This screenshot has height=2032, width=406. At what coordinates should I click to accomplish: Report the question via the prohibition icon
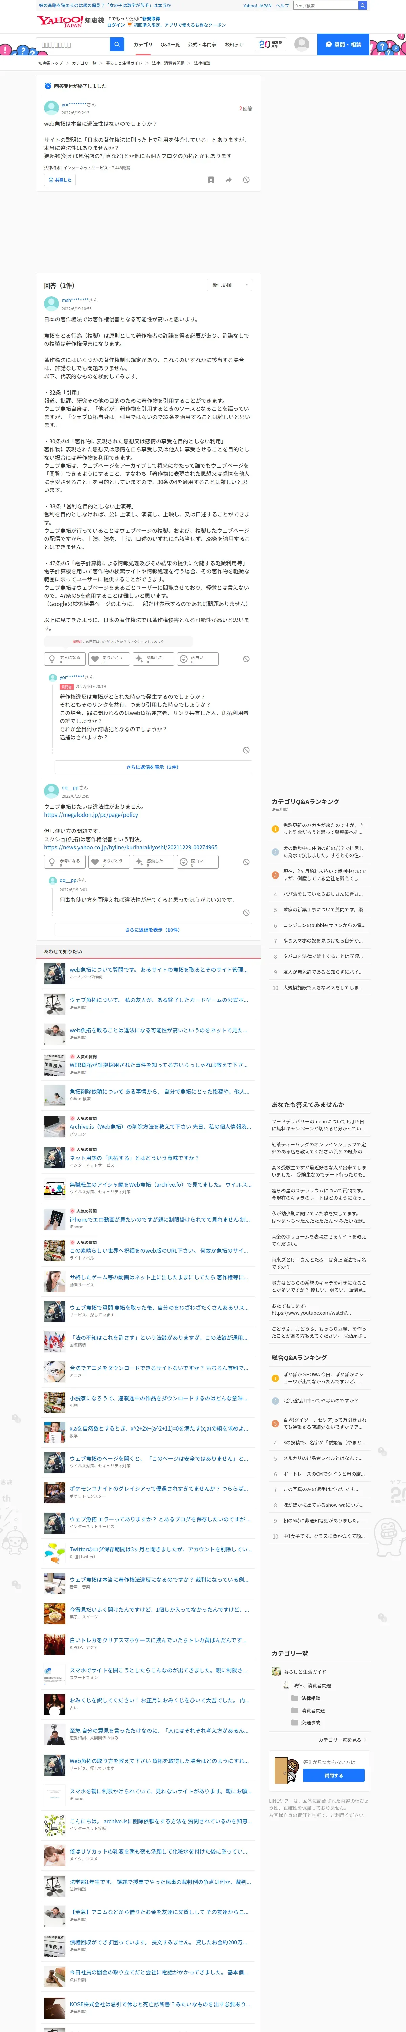pyautogui.click(x=246, y=180)
